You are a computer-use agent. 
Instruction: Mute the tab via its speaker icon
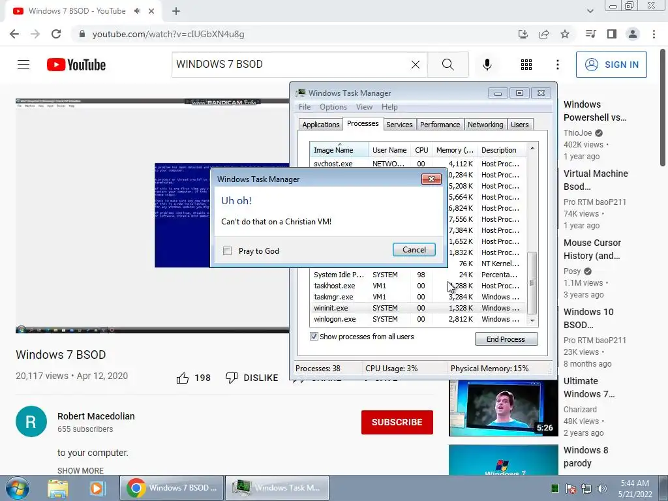tap(137, 11)
